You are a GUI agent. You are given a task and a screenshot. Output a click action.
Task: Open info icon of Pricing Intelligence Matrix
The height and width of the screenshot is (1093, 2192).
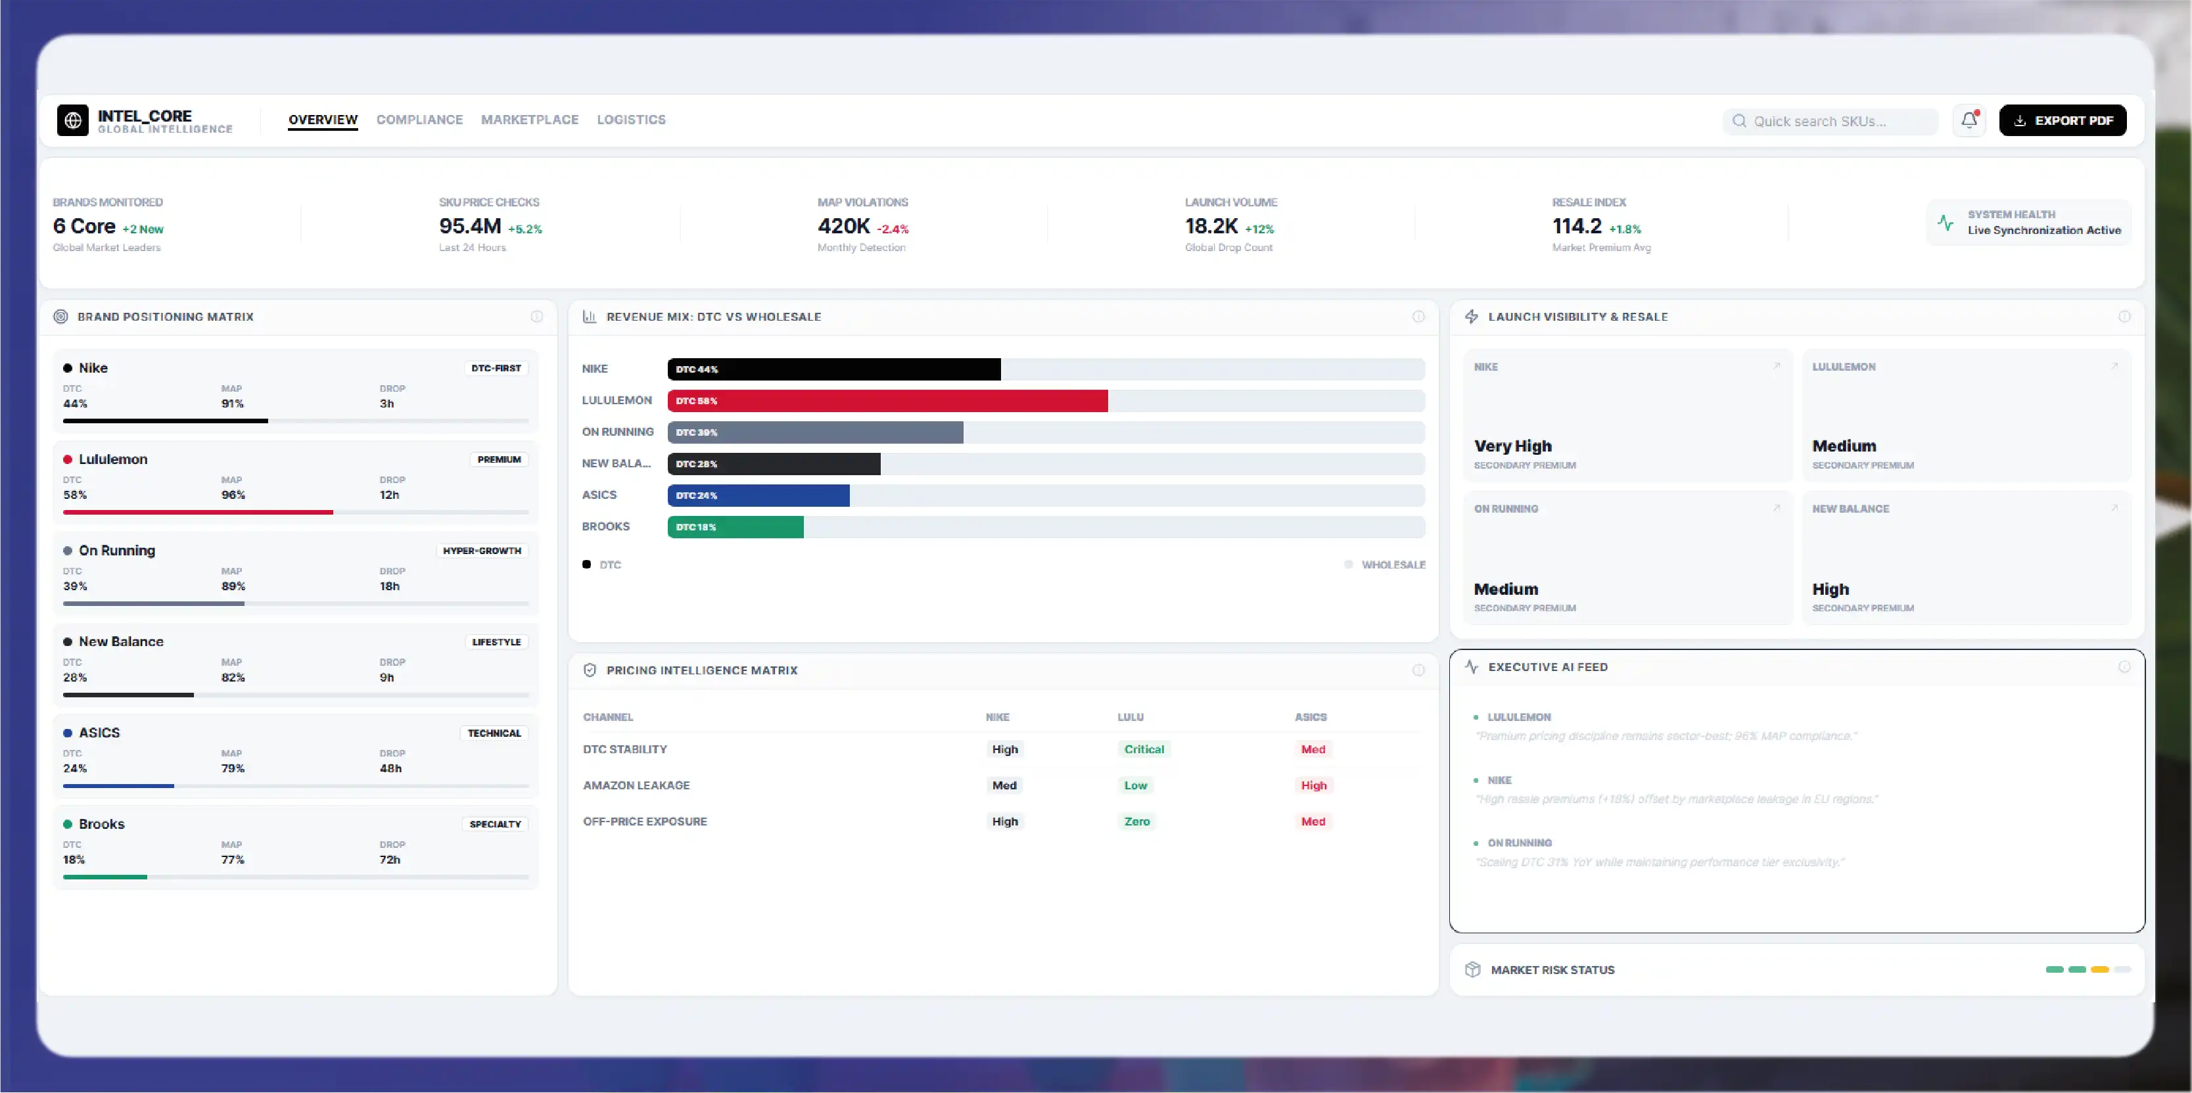[1418, 670]
